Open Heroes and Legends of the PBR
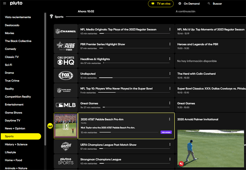The height and width of the screenshot is (170, 246). click(x=211, y=46)
